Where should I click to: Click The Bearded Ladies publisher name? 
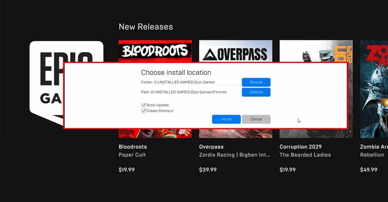(x=305, y=155)
